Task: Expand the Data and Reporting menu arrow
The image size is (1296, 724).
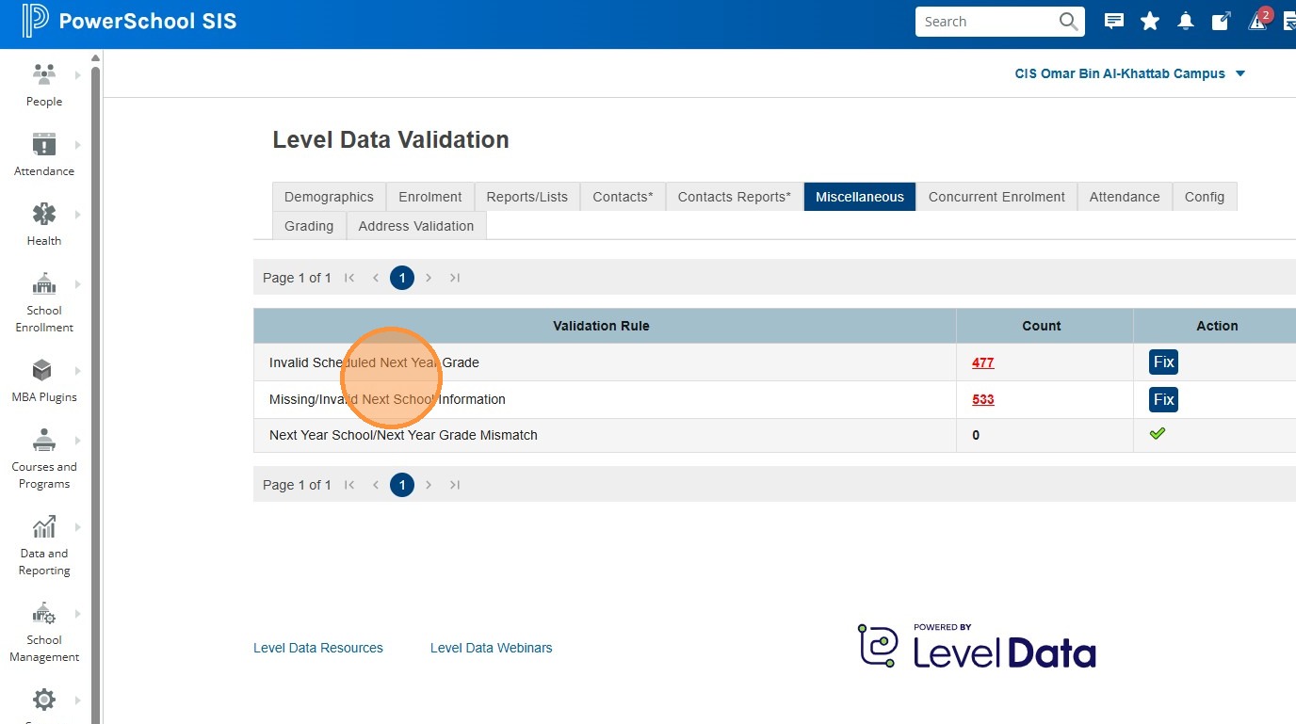Action: 78,526
